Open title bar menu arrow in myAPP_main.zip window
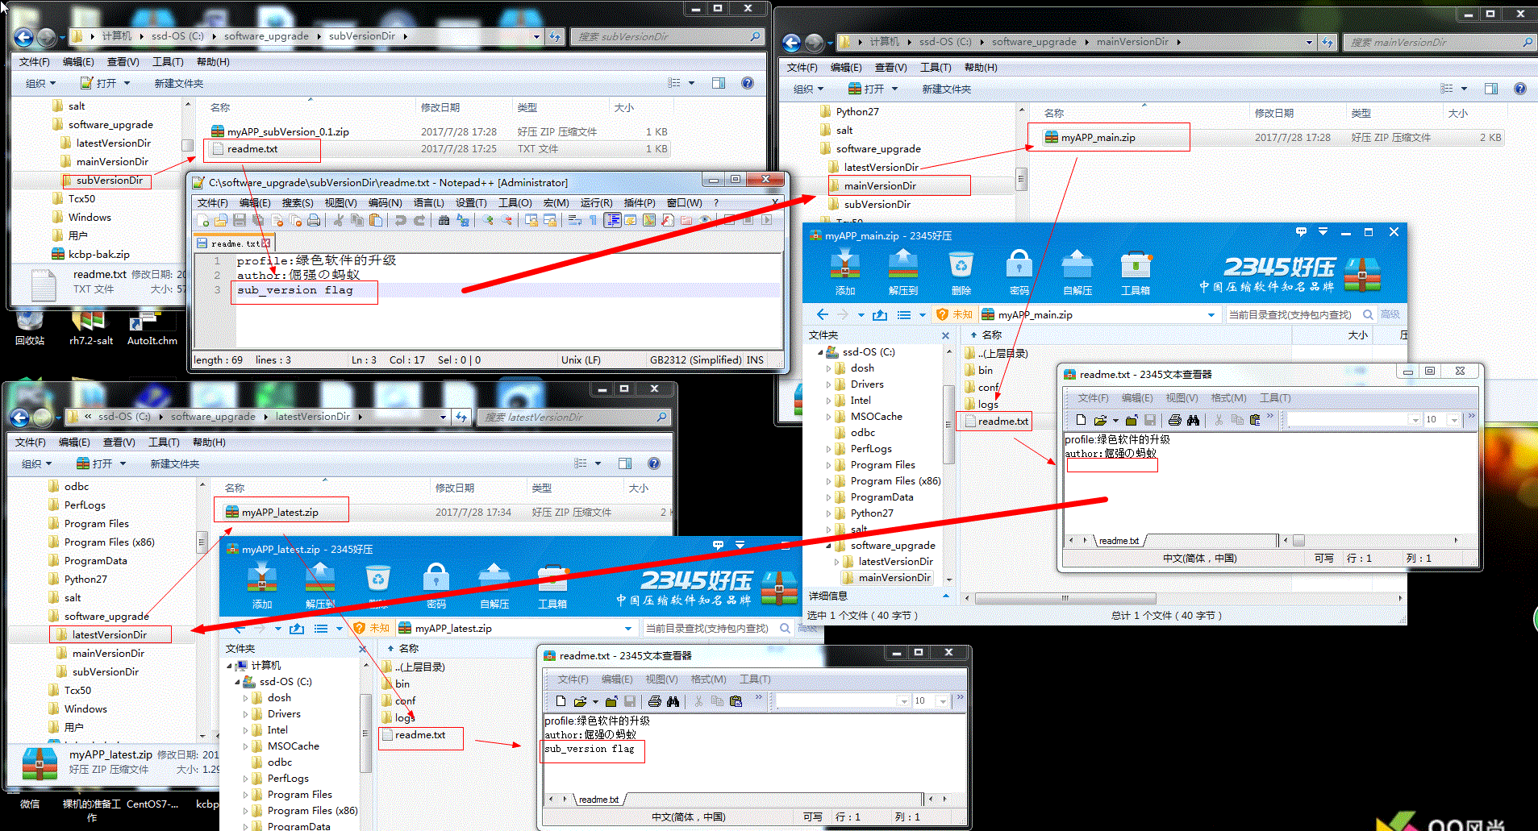Image resolution: width=1538 pixels, height=831 pixels. 1323,232
